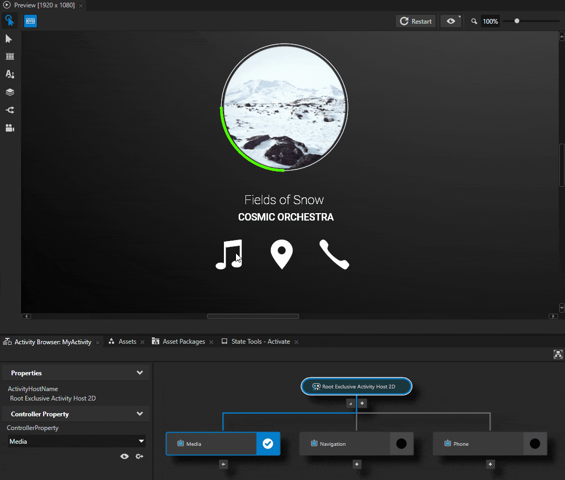Activate the Navigation activity radio circle

click(402, 444)
